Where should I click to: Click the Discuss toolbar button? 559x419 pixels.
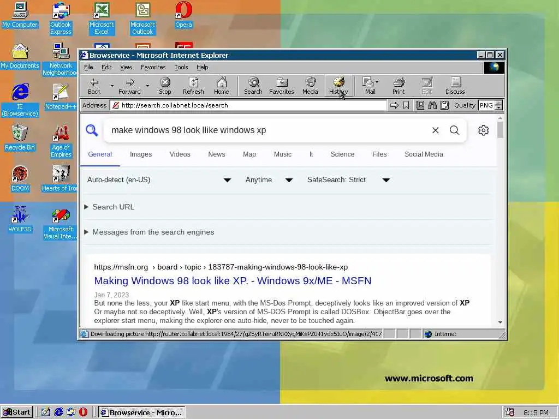[455, 86]
